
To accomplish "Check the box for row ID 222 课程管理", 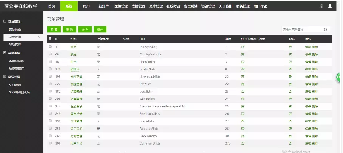I will [x=50, y=84].
